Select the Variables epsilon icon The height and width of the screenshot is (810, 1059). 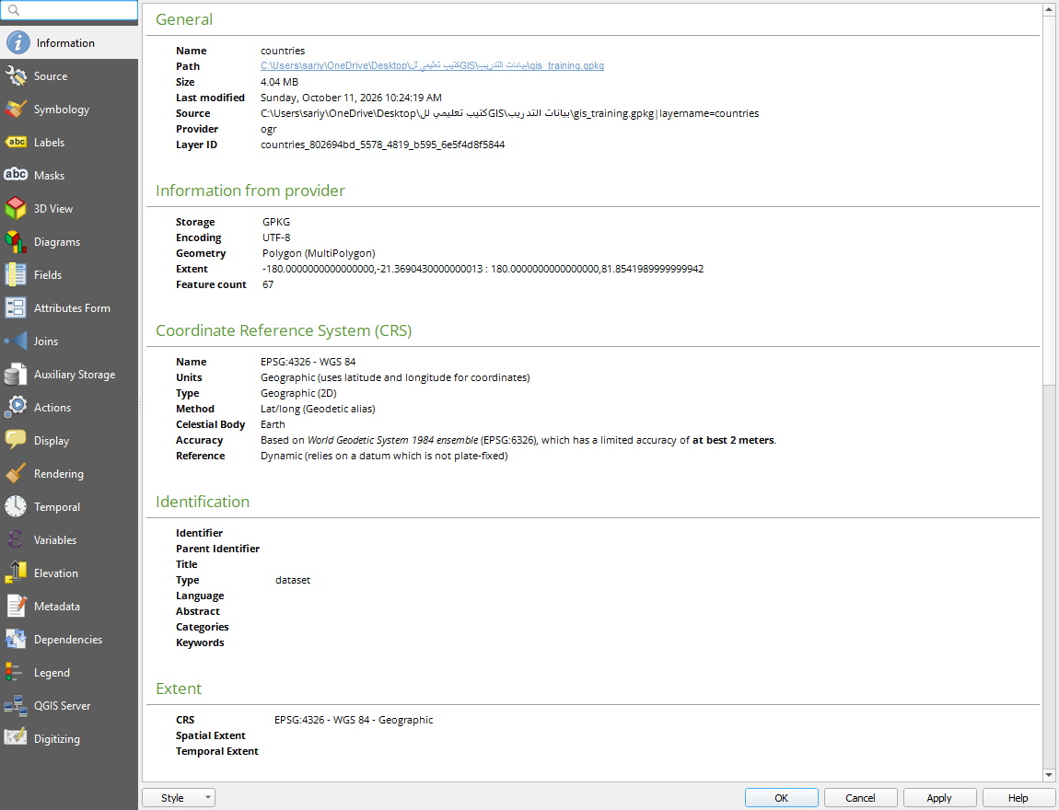(16, 540)
